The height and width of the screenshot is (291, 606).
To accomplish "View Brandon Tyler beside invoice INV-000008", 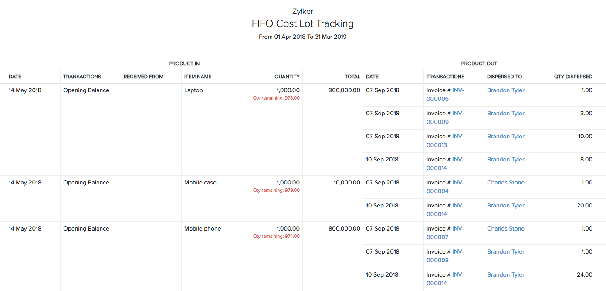I will coord(505,252).
